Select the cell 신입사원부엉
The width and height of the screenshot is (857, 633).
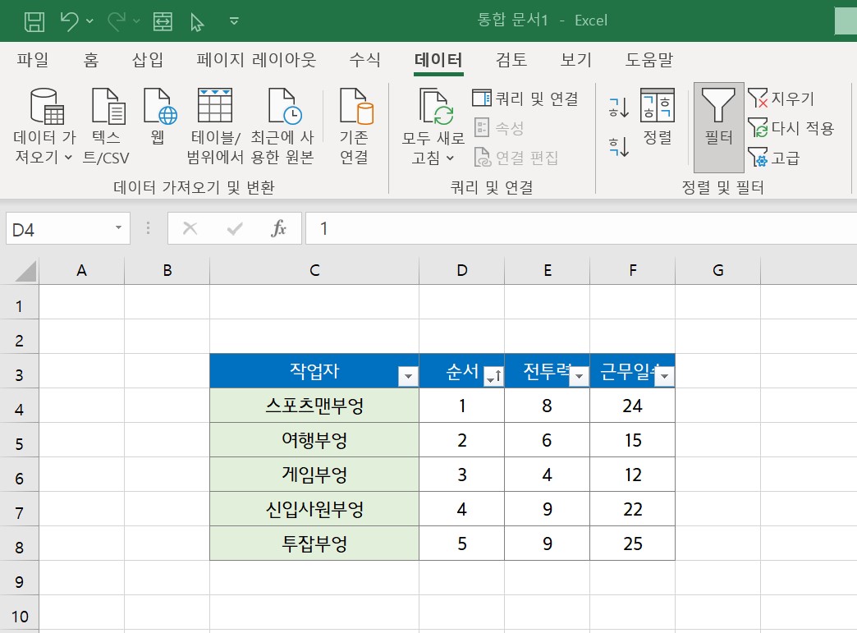314,509
